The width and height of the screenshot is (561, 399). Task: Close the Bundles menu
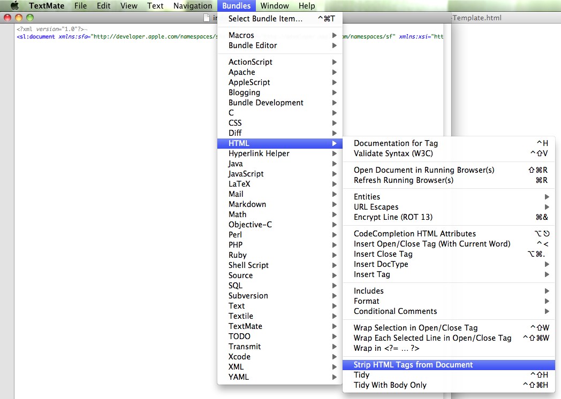[x=237, y=6]
